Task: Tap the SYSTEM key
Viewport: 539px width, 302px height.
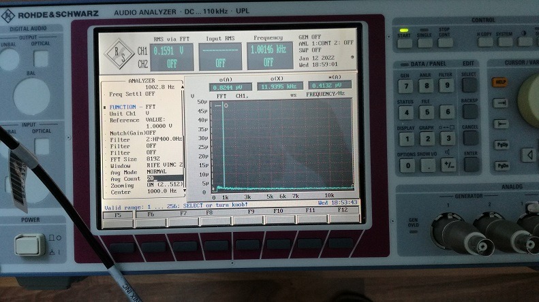Action: (506, 42)
